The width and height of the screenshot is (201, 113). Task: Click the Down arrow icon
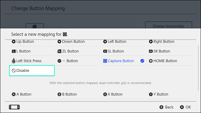(59, 42)
